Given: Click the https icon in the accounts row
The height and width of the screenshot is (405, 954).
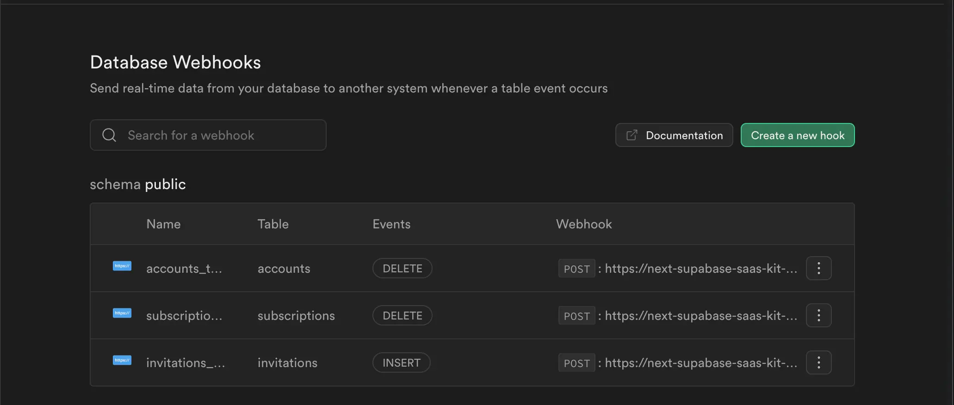Looking at the screenshot, I should click(122, 266).
